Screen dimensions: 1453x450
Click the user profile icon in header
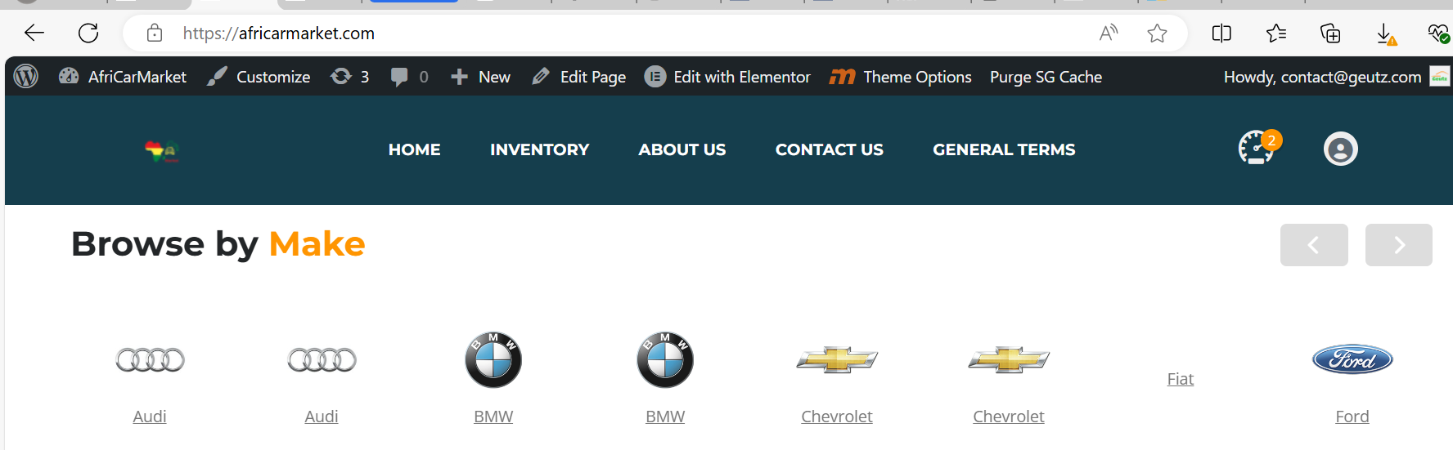pyautogui.click(x=1340, y=149)
